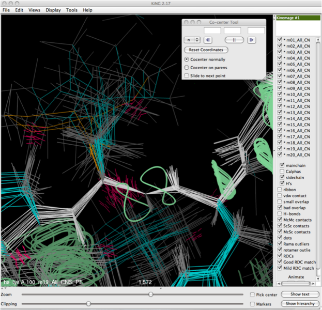
Task: Open the 'n' dropdown in Co-center Tool
Action: click(x=192, y=40)
